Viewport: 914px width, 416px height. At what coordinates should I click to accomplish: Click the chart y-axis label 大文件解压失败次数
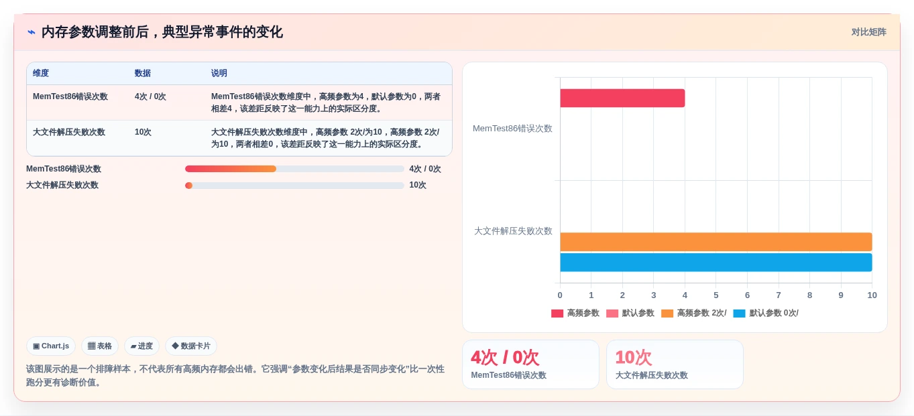[x=513, y=231]
